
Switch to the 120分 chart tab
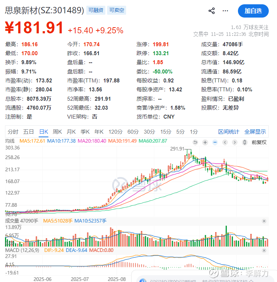click(x=115, y=132)
